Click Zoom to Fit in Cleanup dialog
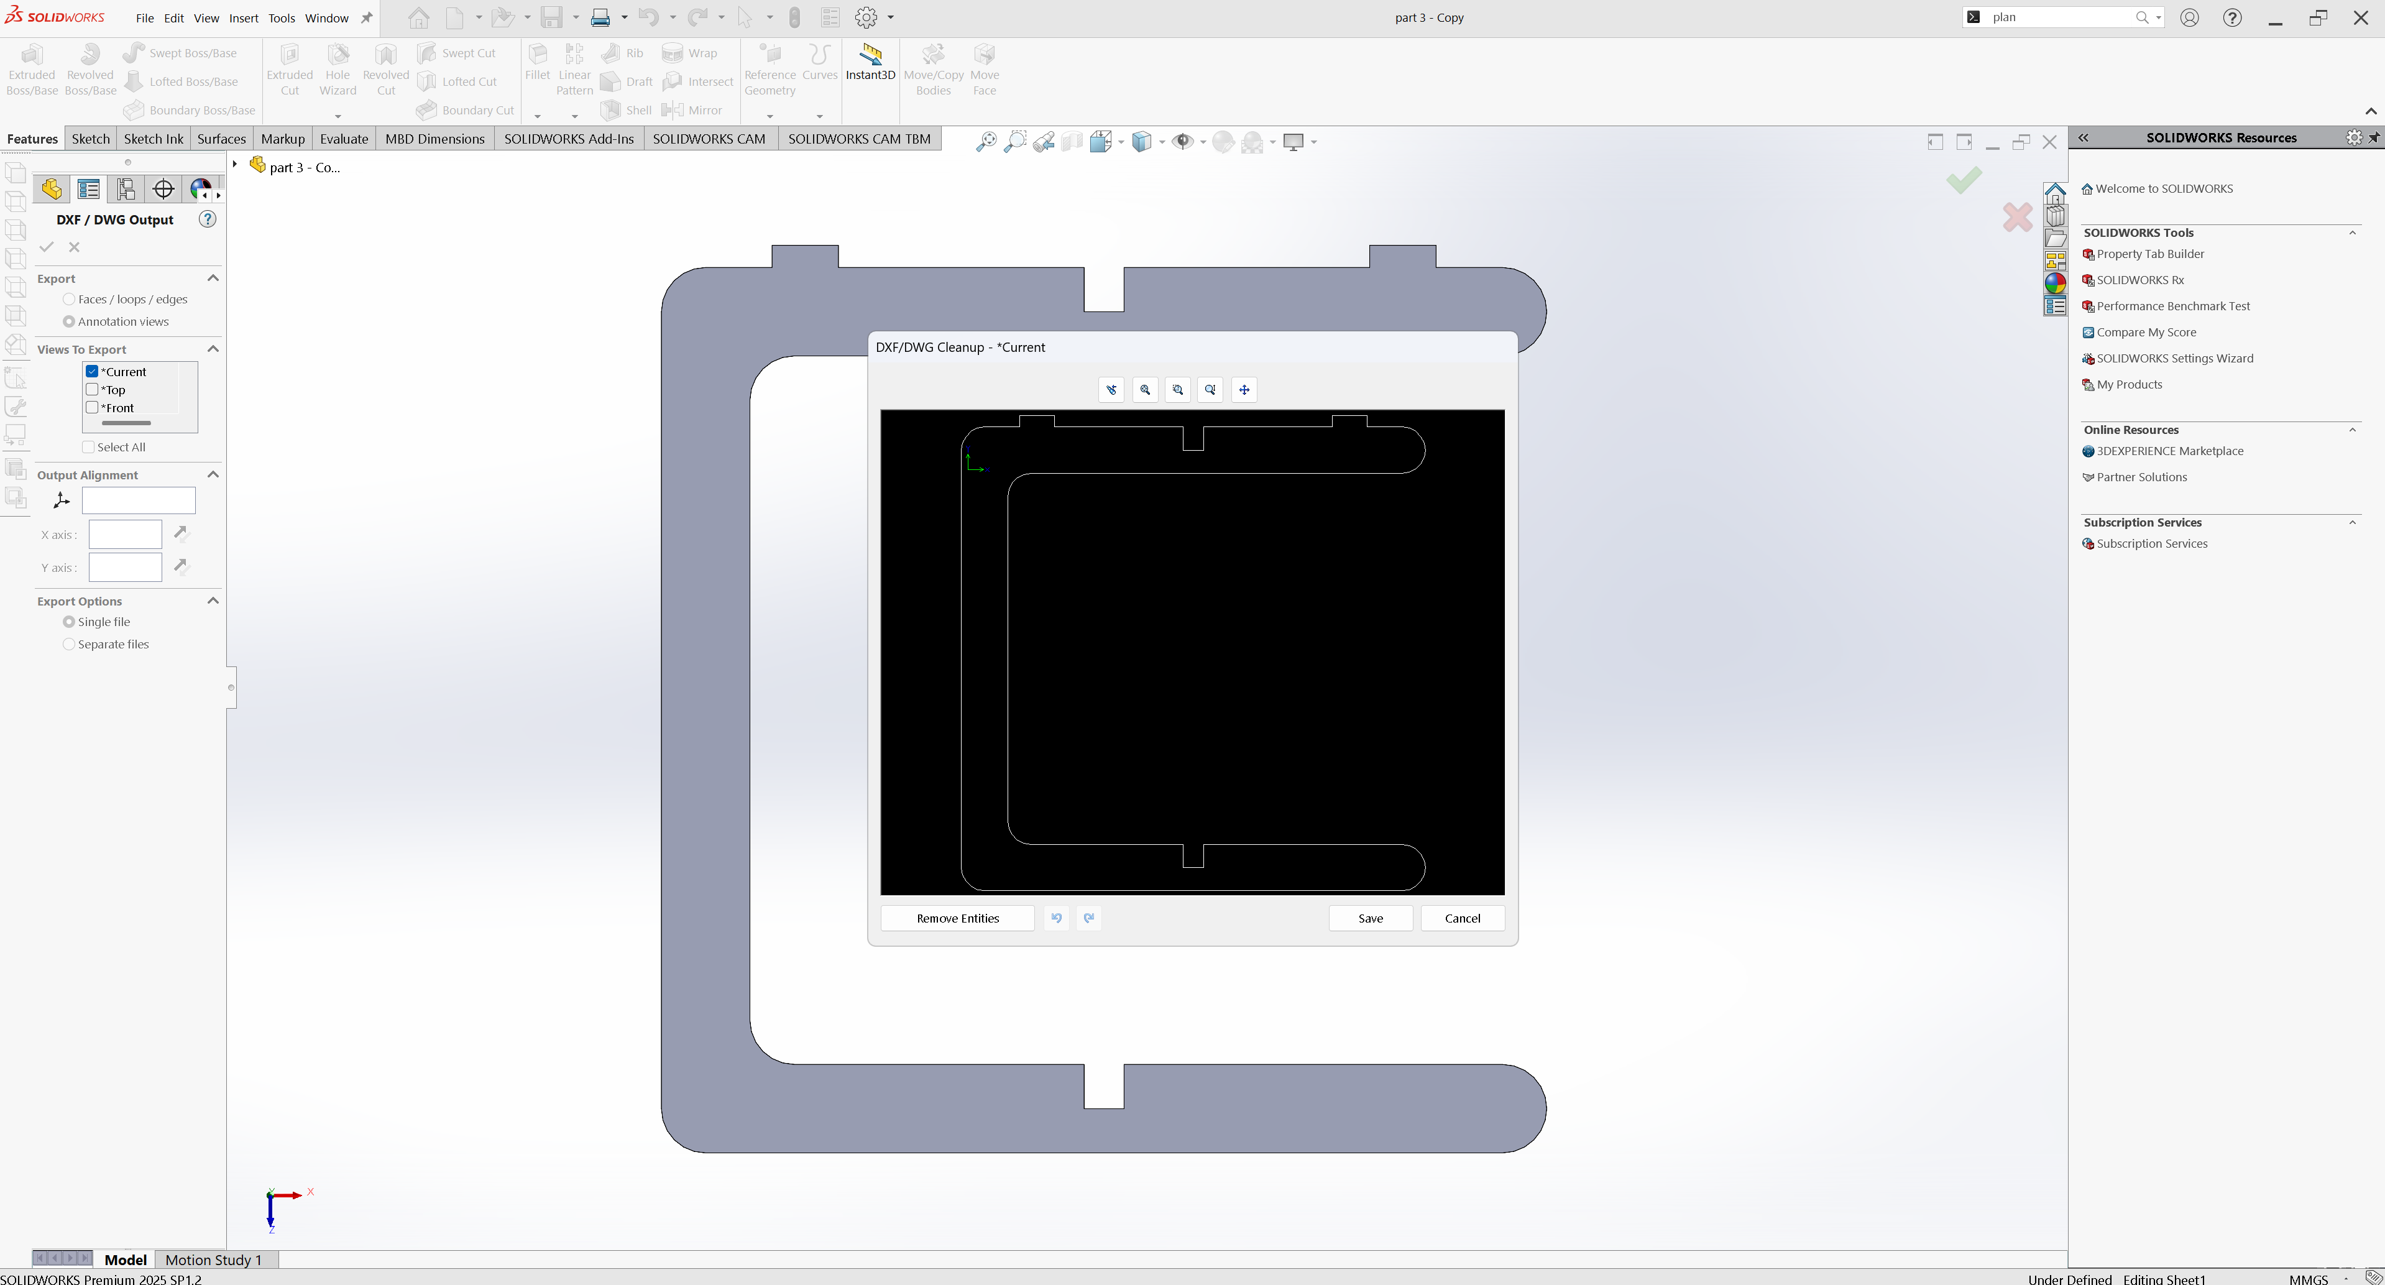The width and height of the screenshot is (2385, 1285). [1146, 390]
